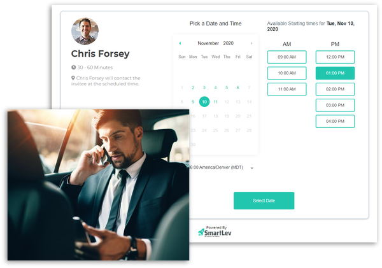The image size is (382, 268).
Task: Advance to next month with the right arrow
Action: point(251,43)
